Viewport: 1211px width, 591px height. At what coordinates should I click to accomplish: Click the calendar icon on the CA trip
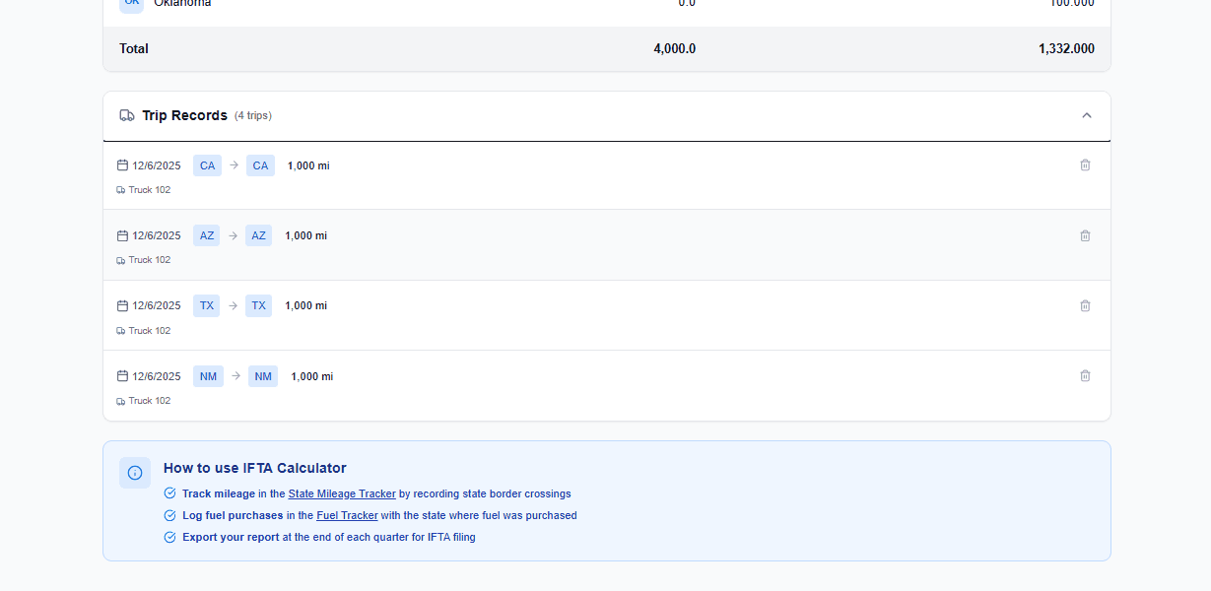[122, 165]
